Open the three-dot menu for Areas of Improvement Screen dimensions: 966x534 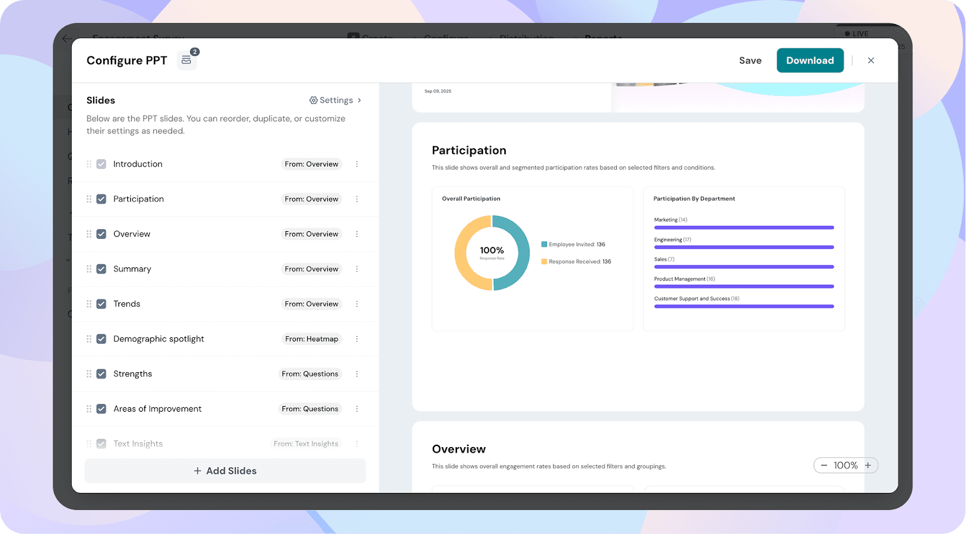[357, 409]
